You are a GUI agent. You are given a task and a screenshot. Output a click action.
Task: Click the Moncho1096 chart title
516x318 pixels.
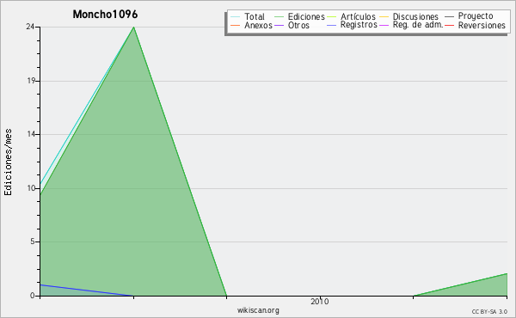tap(105, 14)
